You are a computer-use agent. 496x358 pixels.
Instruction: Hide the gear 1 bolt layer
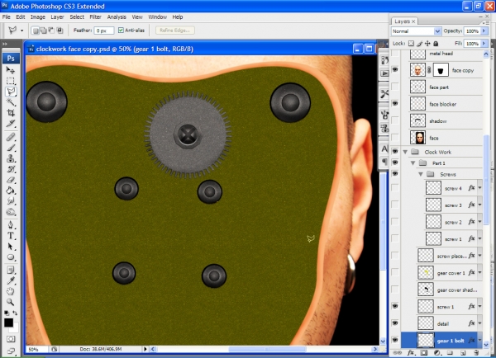click(x=395, y=340)
